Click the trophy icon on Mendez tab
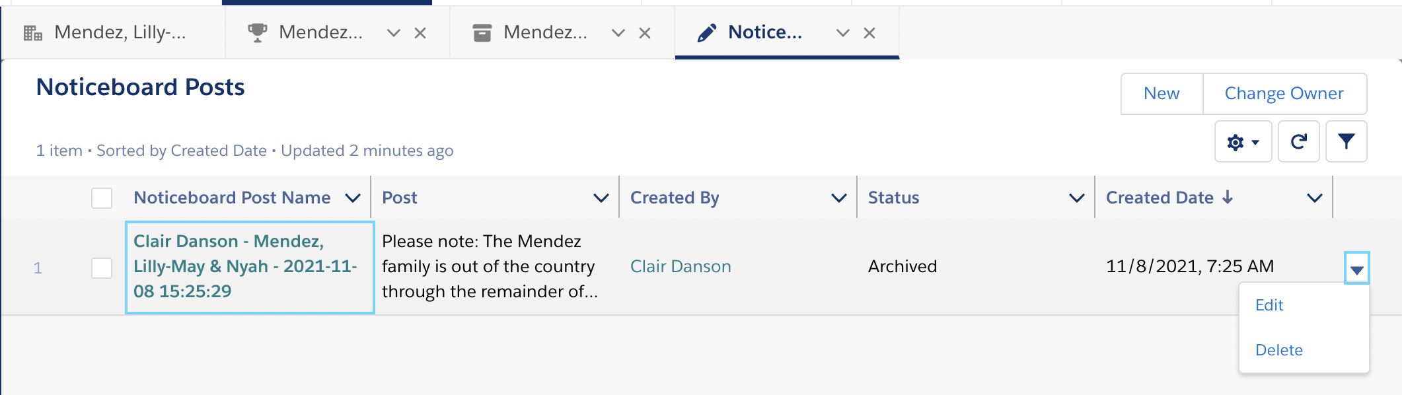Image resolution: width=1402 pixels, height=395 pixels. point(257,32)
